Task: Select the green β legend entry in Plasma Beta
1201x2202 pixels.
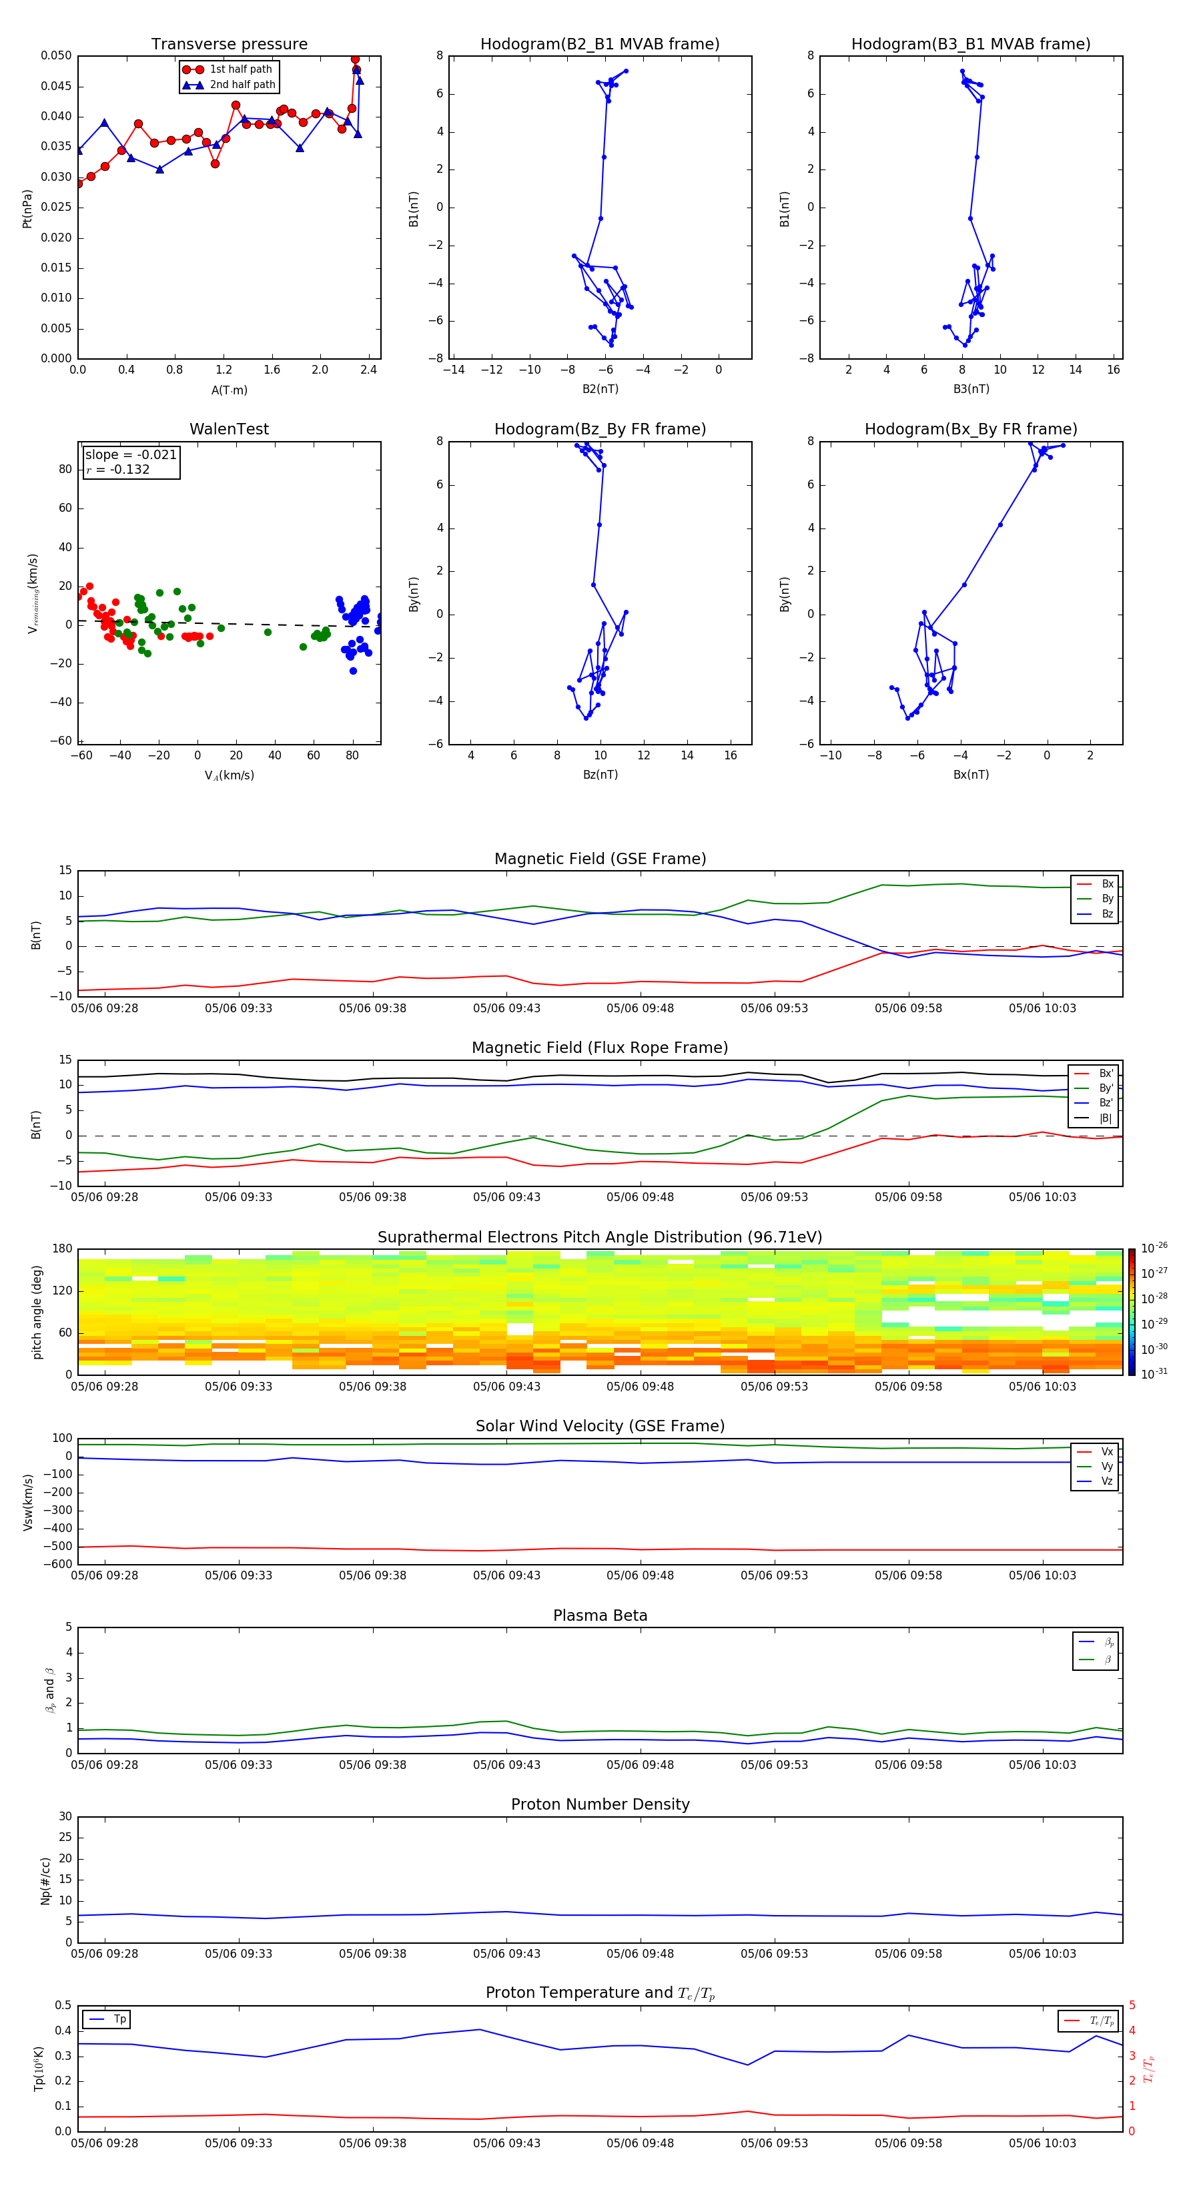Action: (x=1096, y=1660)
